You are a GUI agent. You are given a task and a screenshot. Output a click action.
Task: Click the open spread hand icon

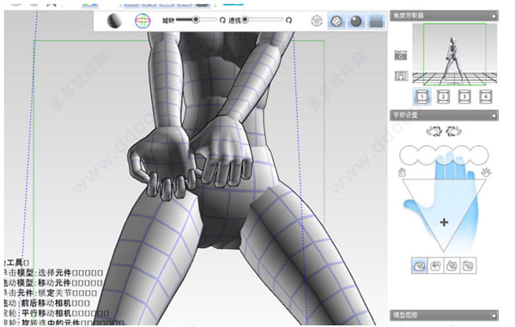pyautogui.click(x=486, y=173)
